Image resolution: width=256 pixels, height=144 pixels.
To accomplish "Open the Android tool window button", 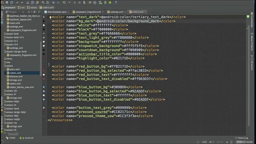I will tap(26, 138).
